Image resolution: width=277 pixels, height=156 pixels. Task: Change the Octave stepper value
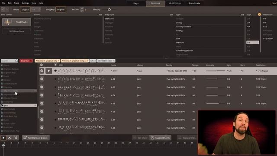[x=82, y=10]
